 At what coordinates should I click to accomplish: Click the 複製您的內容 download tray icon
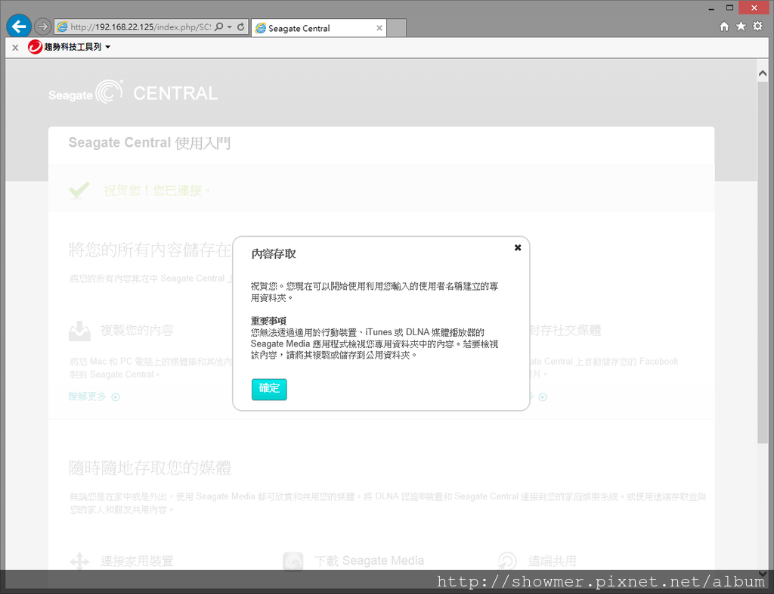click(x=79, y=331)
